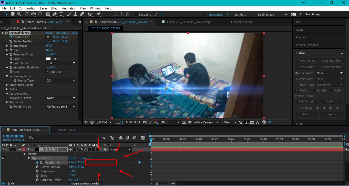Open the Active Camera view dropdown
This screenshot has width=349, height=186.
206,122
